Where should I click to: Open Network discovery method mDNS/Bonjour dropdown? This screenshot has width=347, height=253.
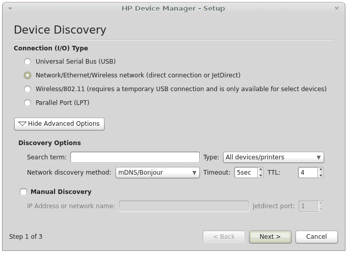(157, 173)
